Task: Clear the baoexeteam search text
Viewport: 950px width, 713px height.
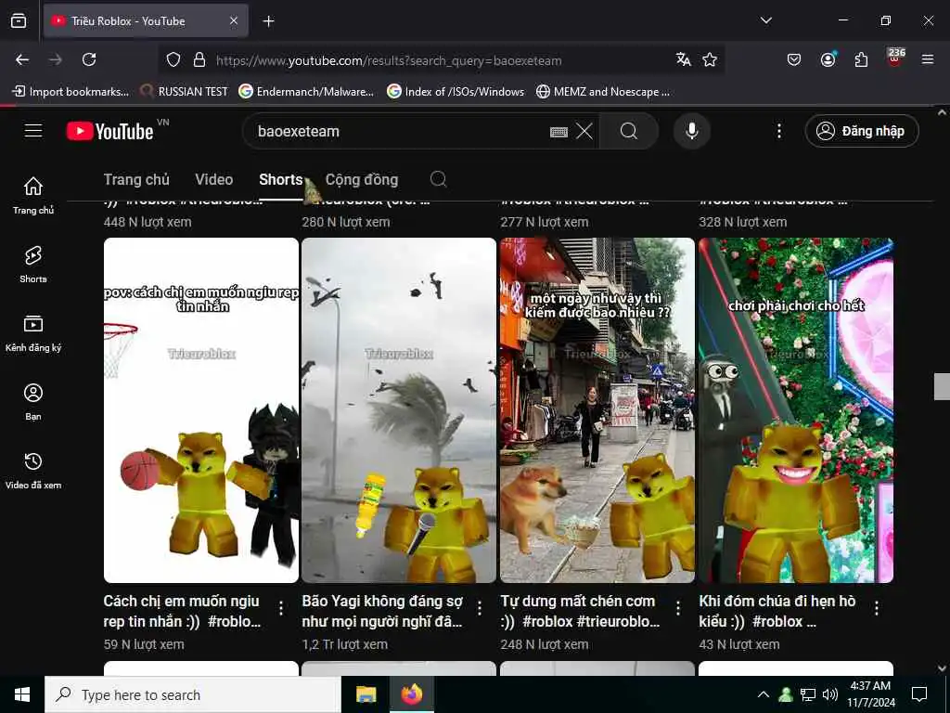Action: 584,131
